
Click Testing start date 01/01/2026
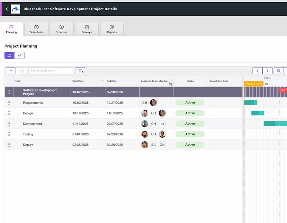click(x=81, y=134)
